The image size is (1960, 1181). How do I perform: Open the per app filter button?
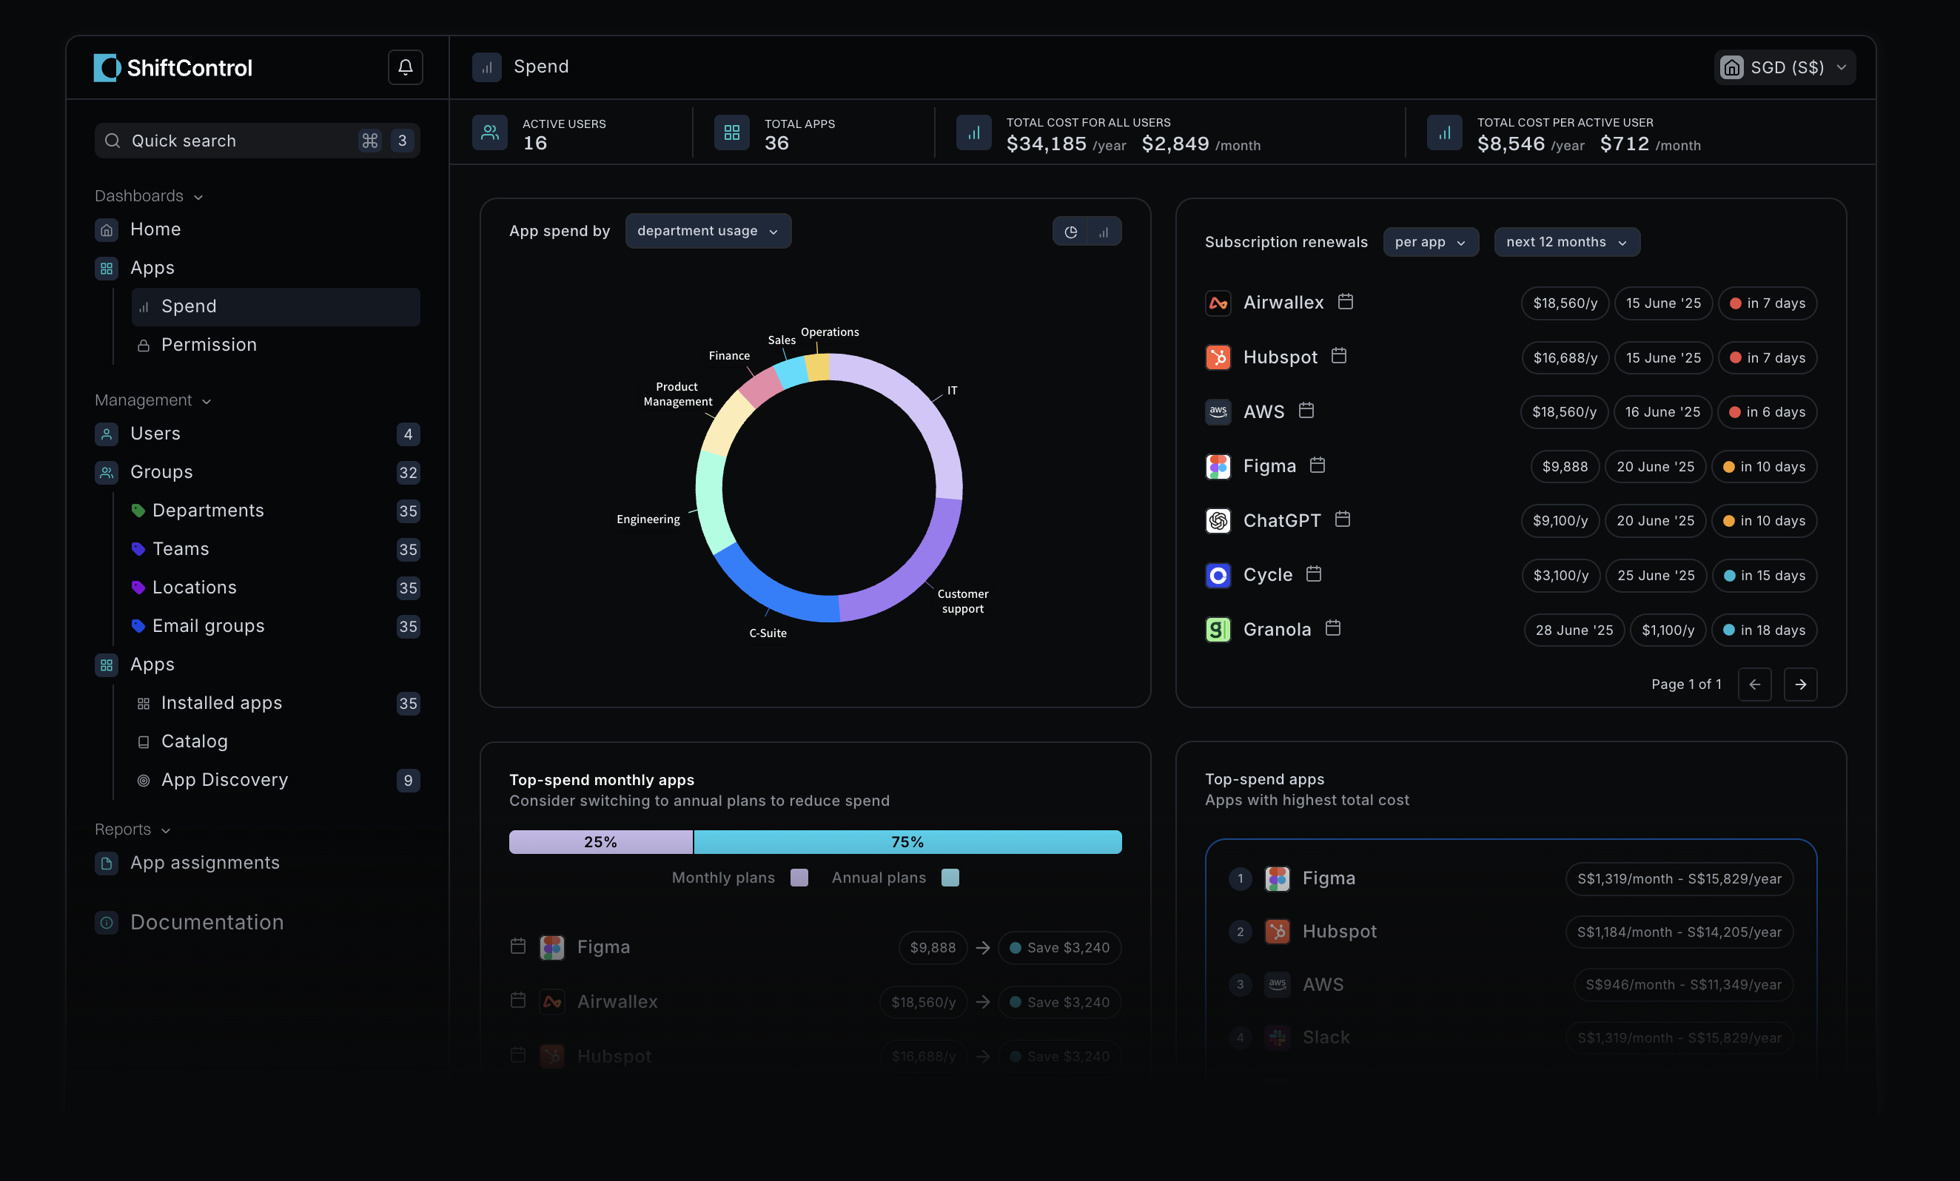(1430, 242)
